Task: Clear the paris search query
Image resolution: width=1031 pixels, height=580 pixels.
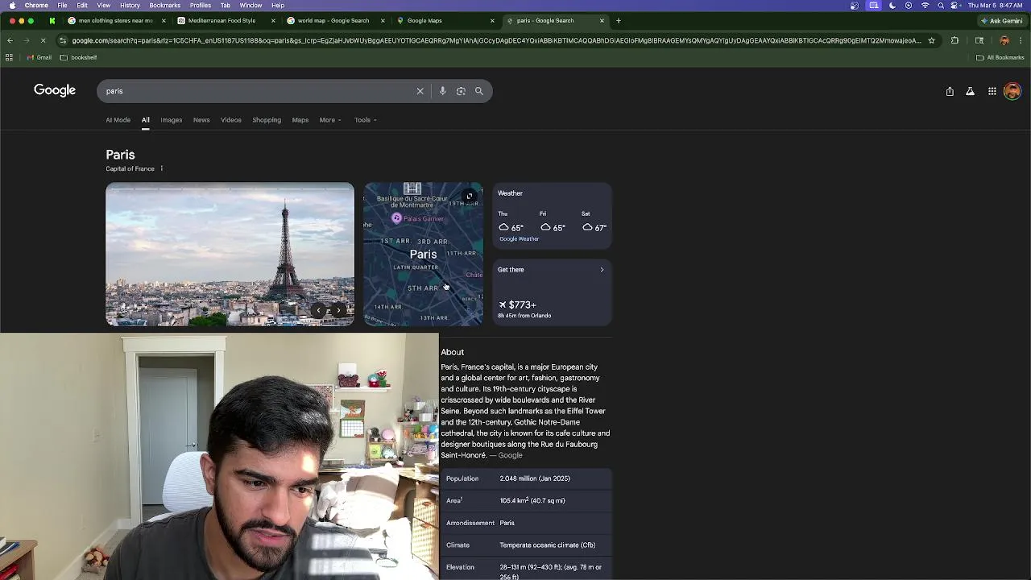Action: tap(420, 91)
